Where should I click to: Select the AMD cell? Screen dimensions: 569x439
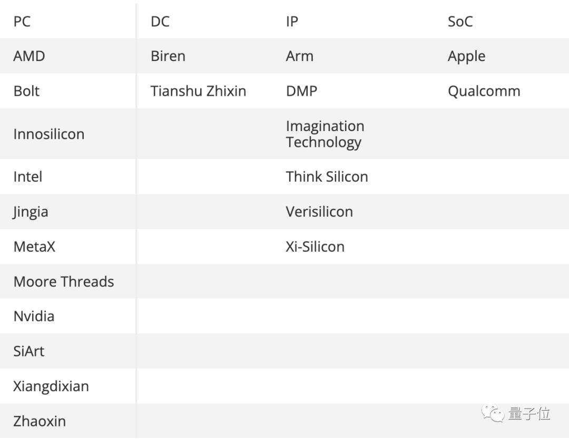29,56
